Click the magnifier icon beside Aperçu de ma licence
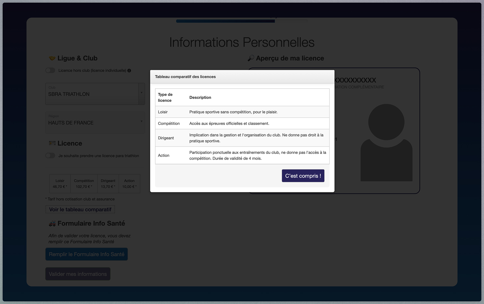 coord(251,58)
